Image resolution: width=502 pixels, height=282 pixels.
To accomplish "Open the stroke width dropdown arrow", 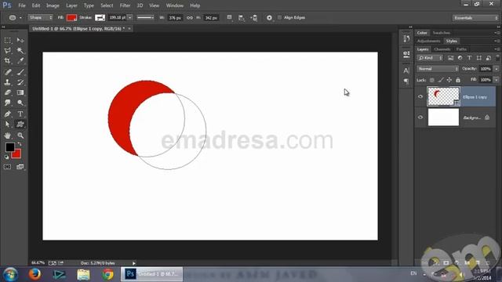I will click(x=130, y=17).
